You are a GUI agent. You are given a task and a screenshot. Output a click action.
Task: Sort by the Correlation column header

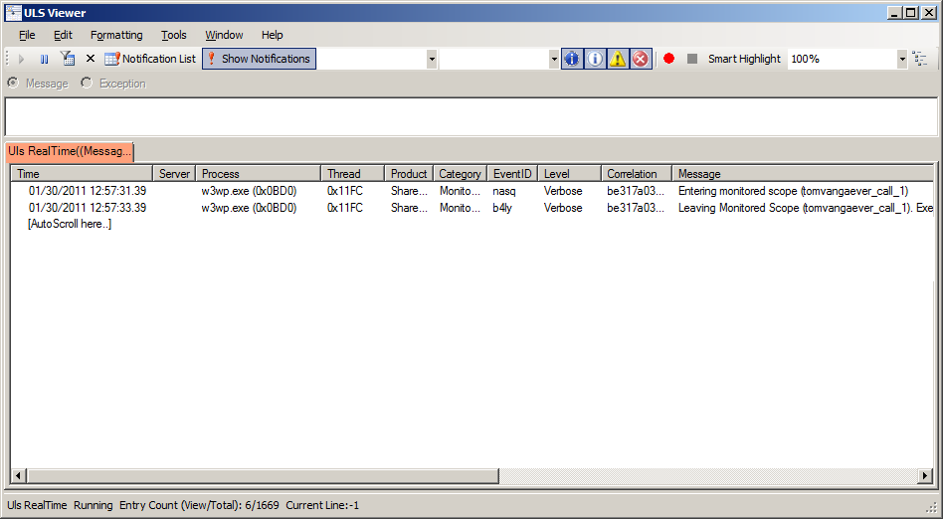(x=637, y=174)
